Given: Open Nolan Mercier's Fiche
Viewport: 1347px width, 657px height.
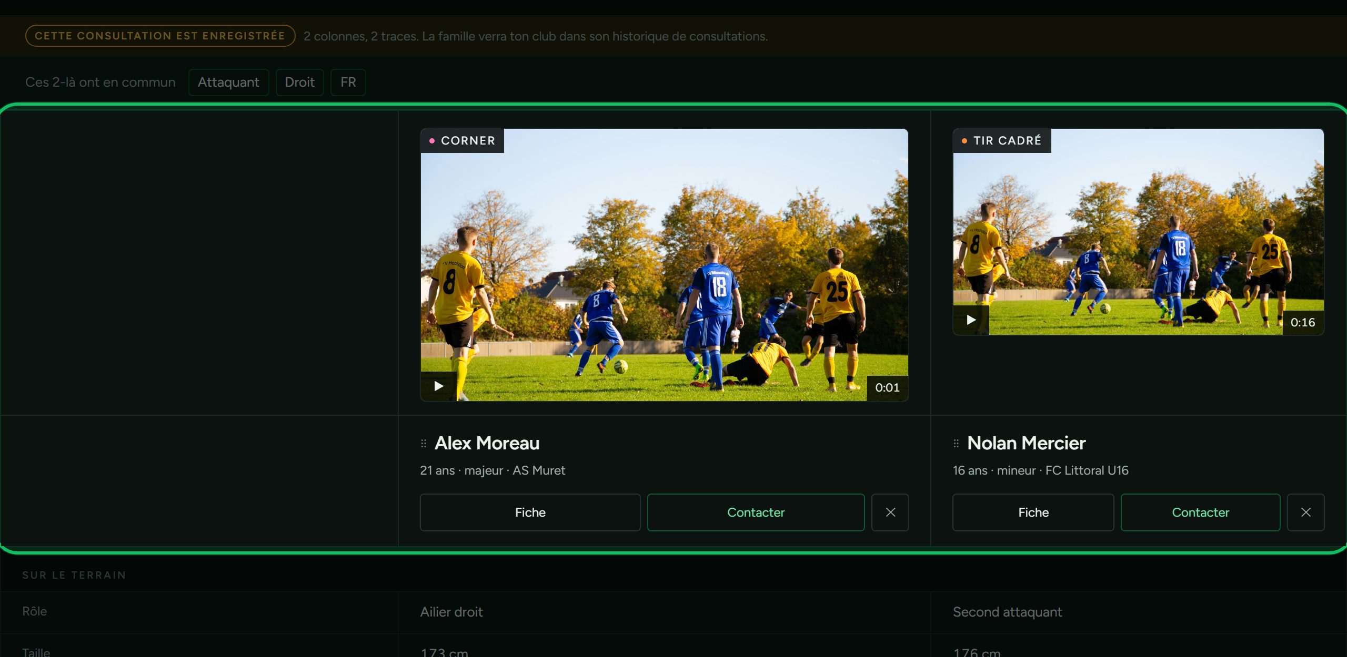Looking at the screenshot, I should pos(1033,512).
